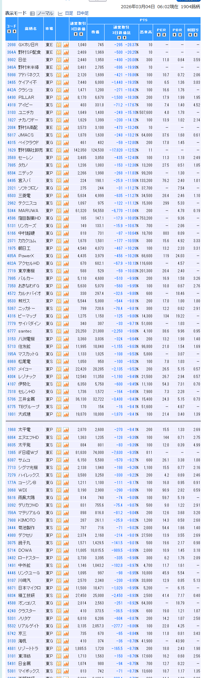The width and height of the screenshot is (205, 678).
Task: Open stock code 6490 PILLAR link
Action: pyautogui.click(x=12, y=97)
